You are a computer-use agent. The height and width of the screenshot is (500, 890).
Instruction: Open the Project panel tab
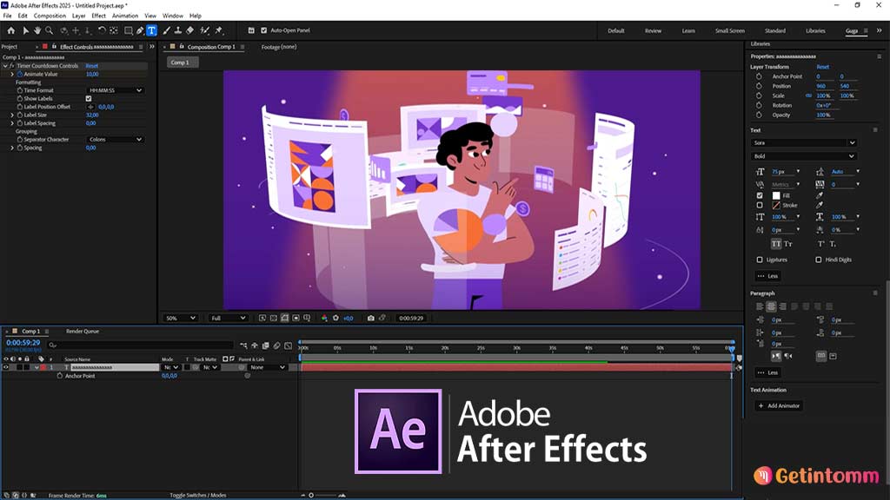[x=10, y=47]
